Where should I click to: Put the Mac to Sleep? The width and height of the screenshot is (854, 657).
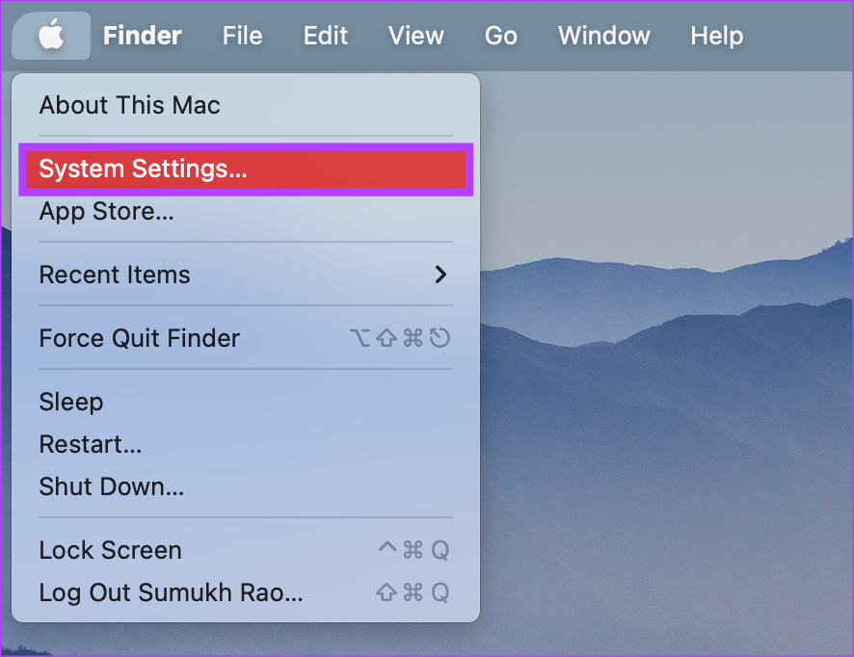pos(70,402)
